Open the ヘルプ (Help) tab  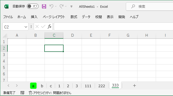tap(134, 17)
